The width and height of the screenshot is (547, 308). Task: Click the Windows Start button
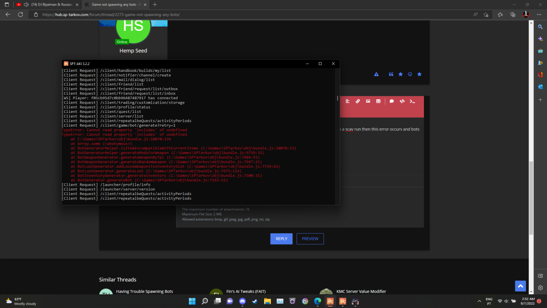[192, 301]
